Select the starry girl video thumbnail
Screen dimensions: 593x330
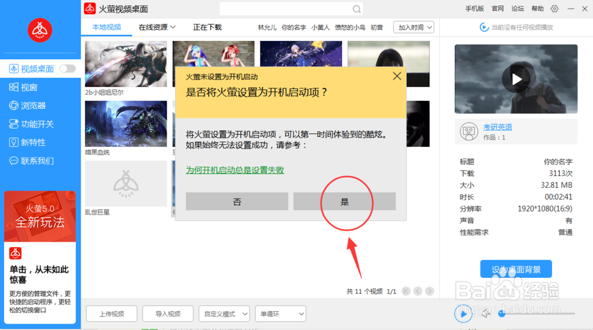pos(301,54)
